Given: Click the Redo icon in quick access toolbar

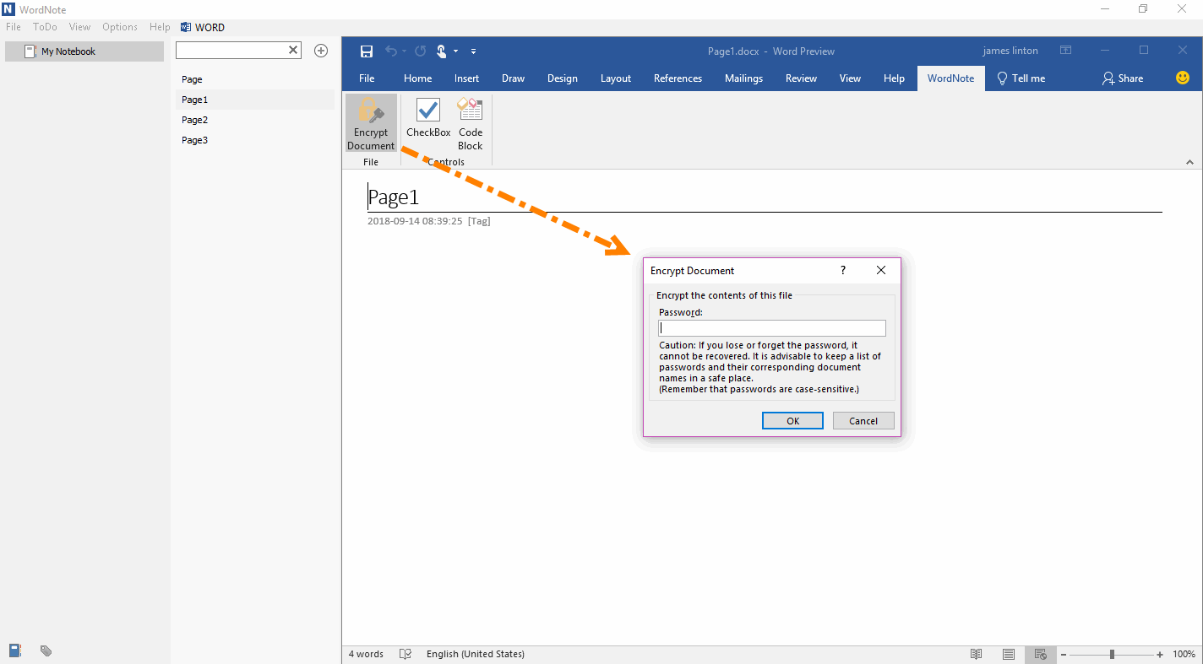Looking at the screenshot, I should pos(420,51).
